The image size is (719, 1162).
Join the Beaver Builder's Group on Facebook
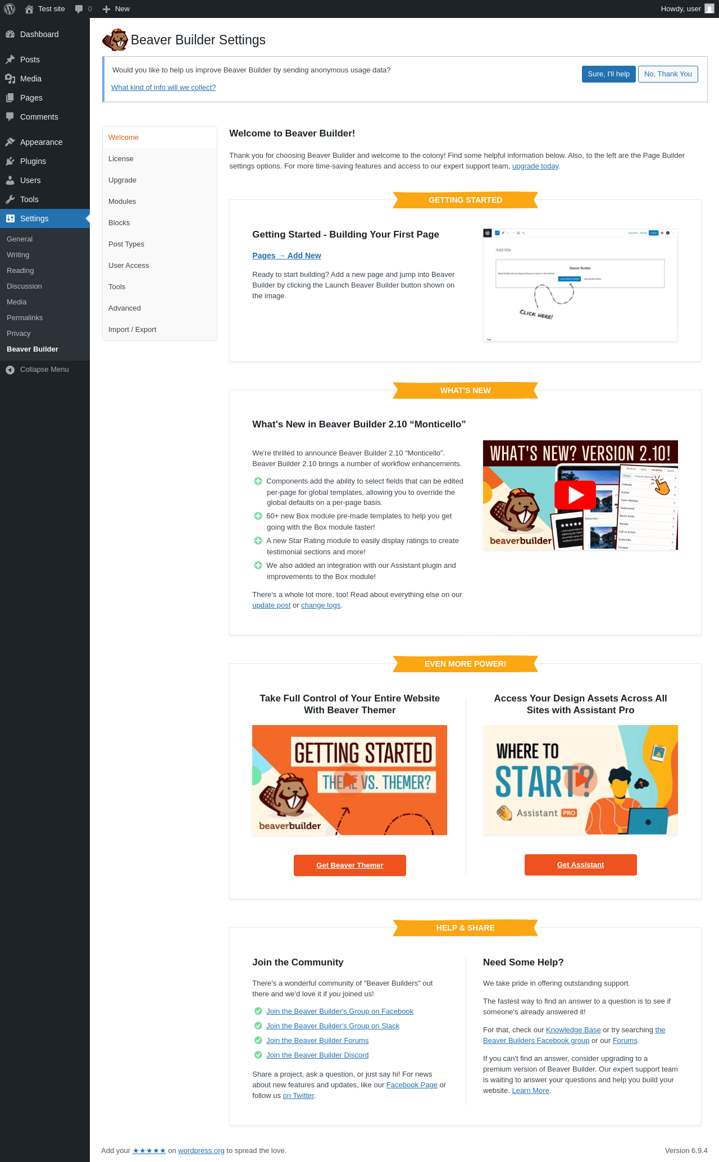pyautogui.click(x=340, y=1011)
